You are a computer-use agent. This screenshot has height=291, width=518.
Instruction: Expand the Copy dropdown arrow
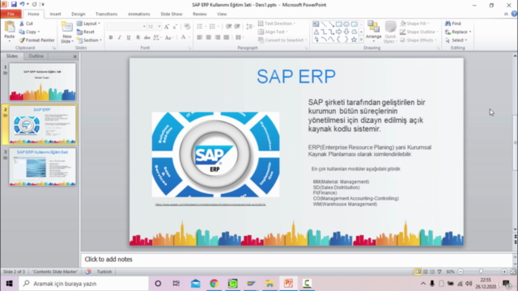(39, 32)
